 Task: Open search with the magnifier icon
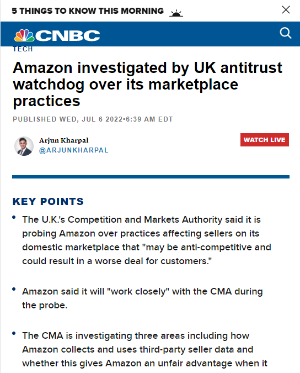click(286, 33)
